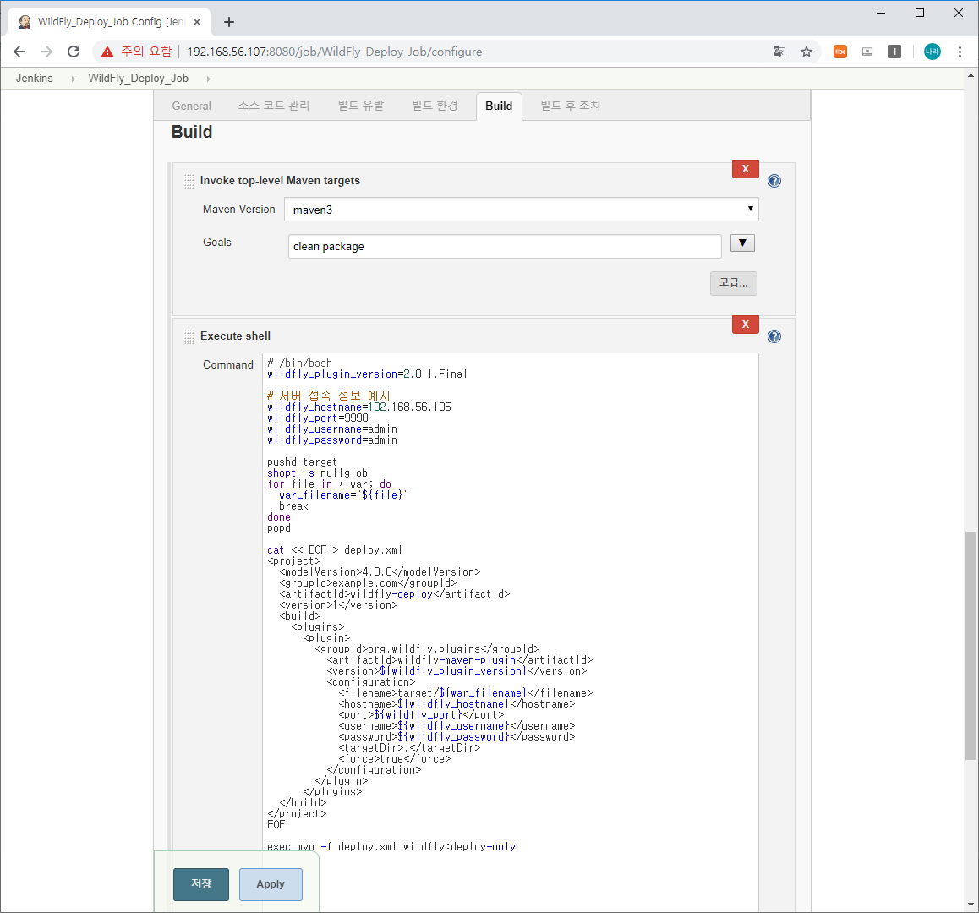
Task: Reload the Jenkins configure page
Action: coord(74,52)
